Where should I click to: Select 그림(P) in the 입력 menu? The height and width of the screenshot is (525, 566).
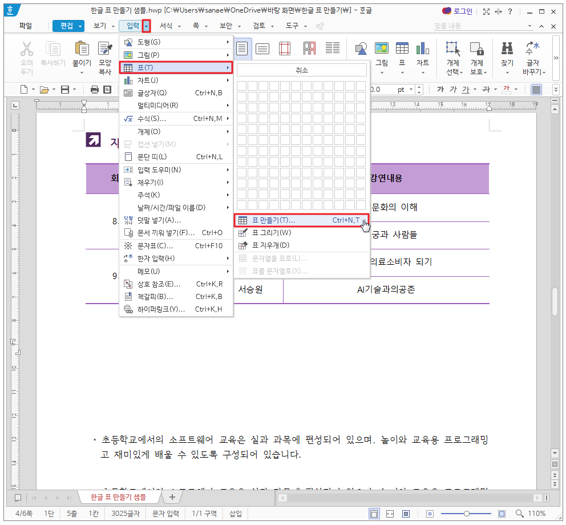[176, 55]
